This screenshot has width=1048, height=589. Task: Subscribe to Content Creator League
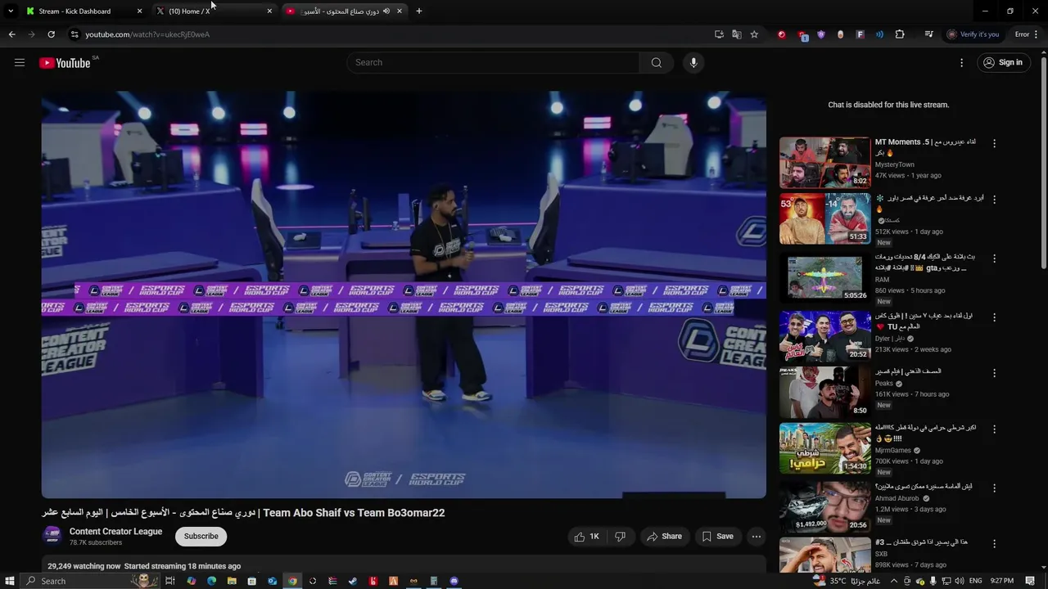[x=201, y=537]
